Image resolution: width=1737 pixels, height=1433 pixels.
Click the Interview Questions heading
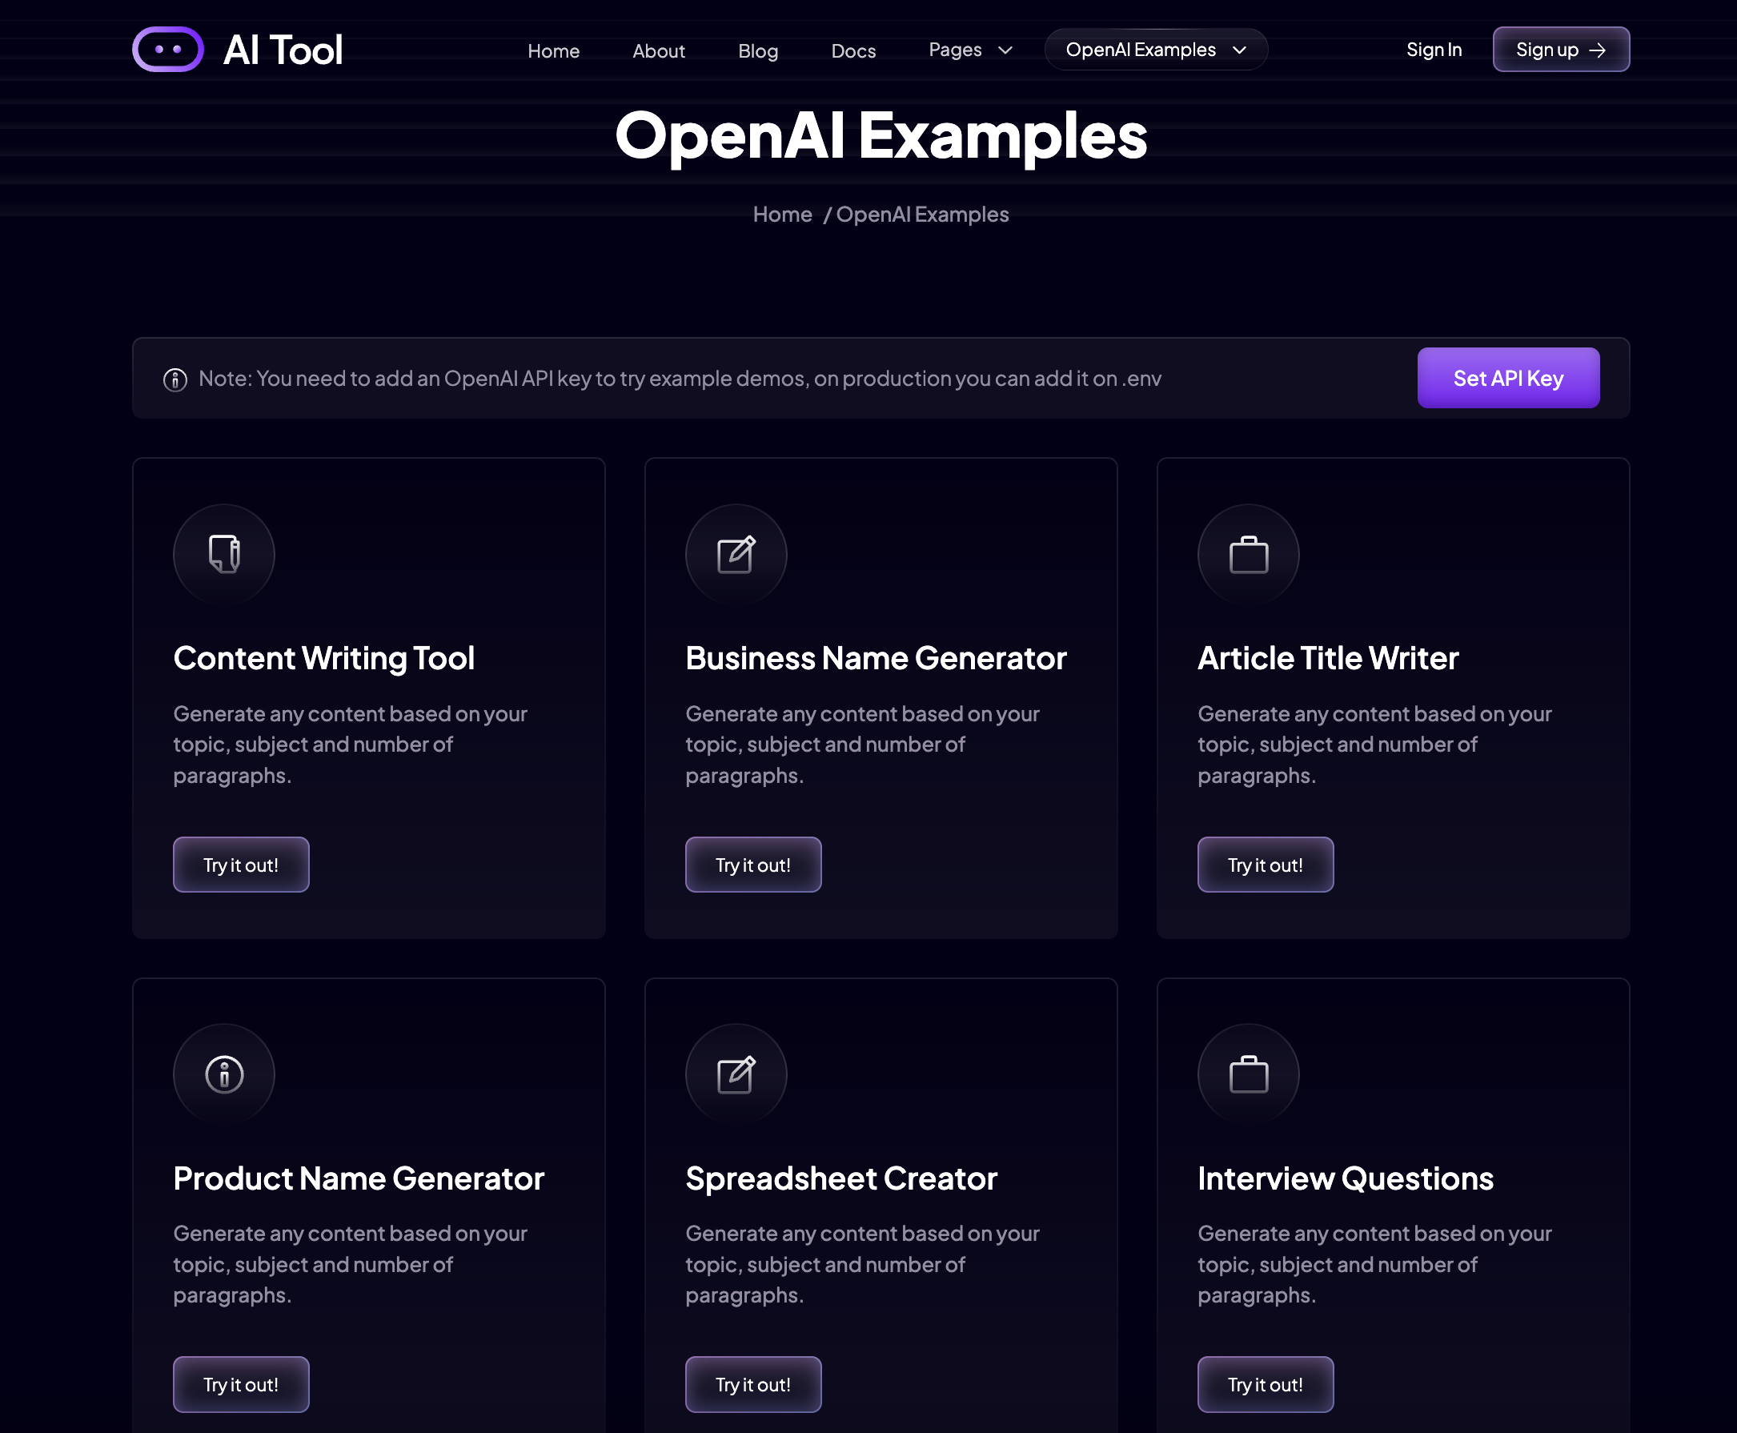1345,1178
